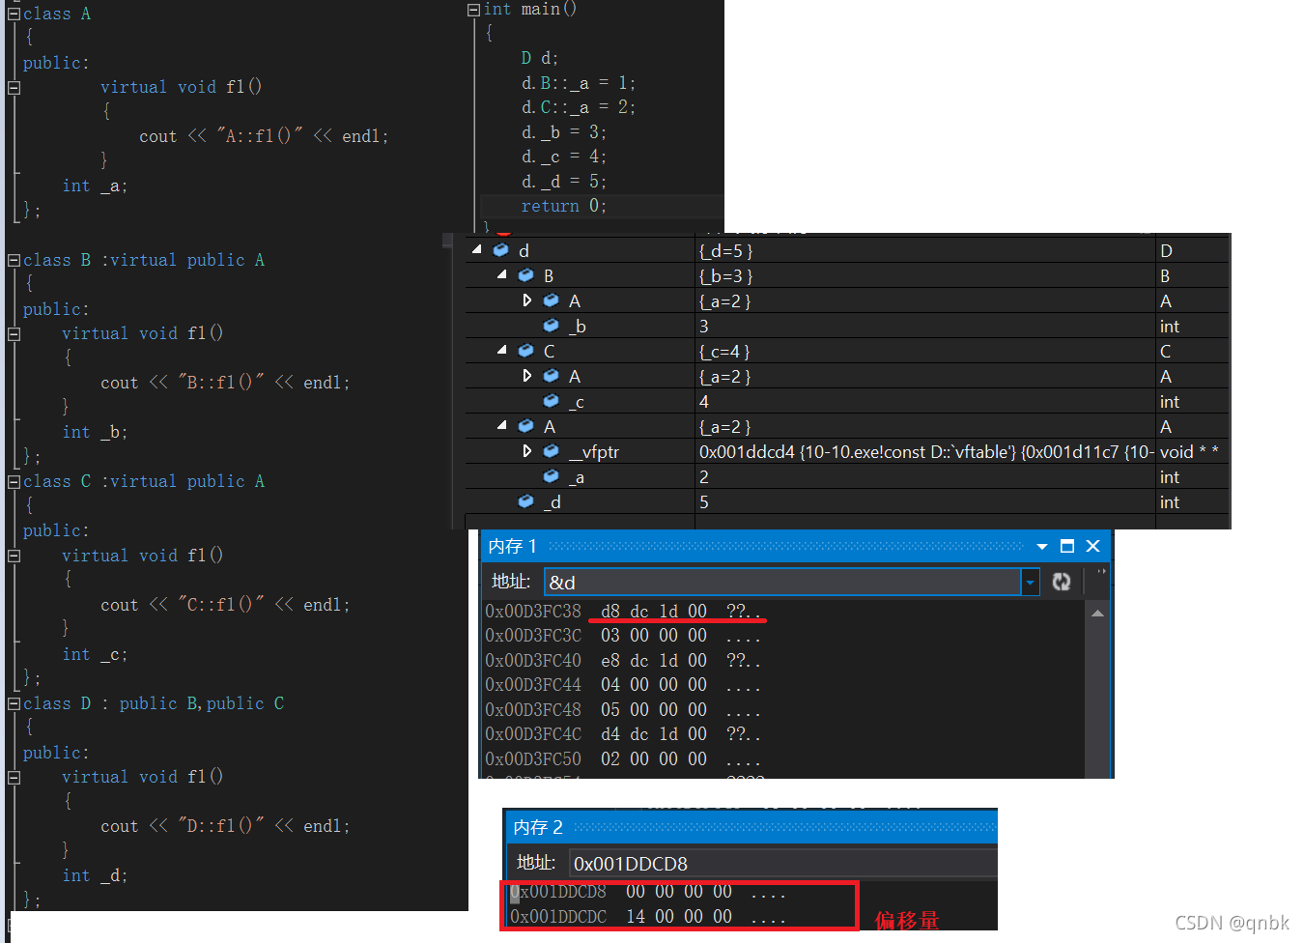Viewport: 1304px width, 943px height.
Task: Click the refresh icon in Memory 1
Action: tap(1062, 582)
